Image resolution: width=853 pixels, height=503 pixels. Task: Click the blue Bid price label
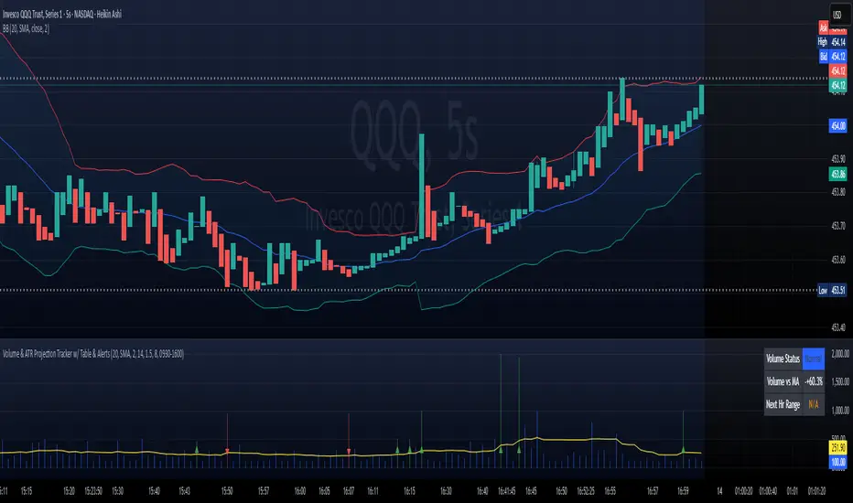(832, 56)
